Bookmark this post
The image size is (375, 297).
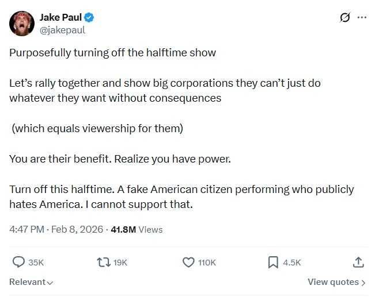click(273, 262)
